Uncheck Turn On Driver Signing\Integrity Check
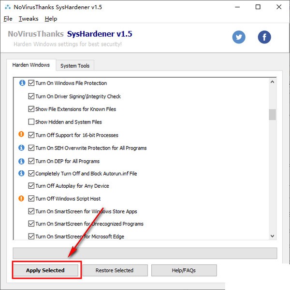The image size is (290, 290). pyautogui.click(x=31, y=97)
